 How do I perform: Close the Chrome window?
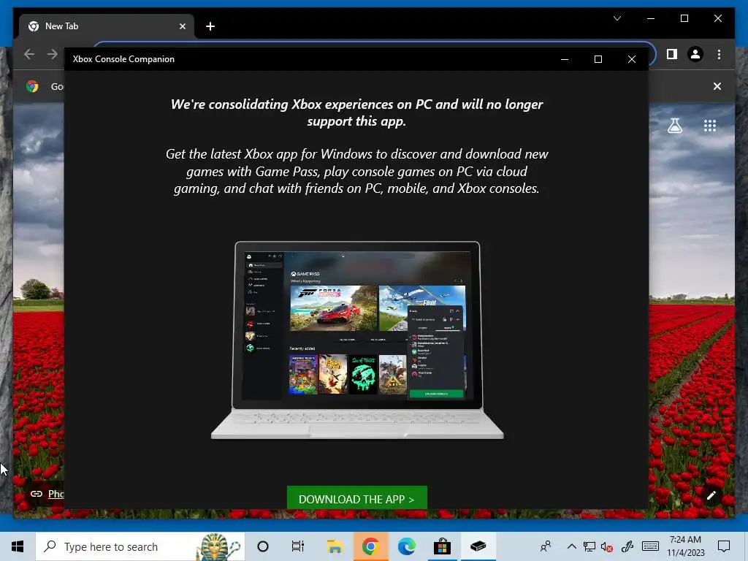717,18
